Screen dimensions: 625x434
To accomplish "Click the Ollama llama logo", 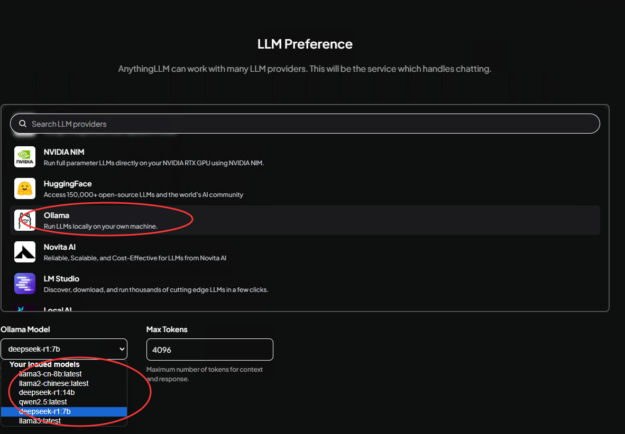I will coord(25,220).
